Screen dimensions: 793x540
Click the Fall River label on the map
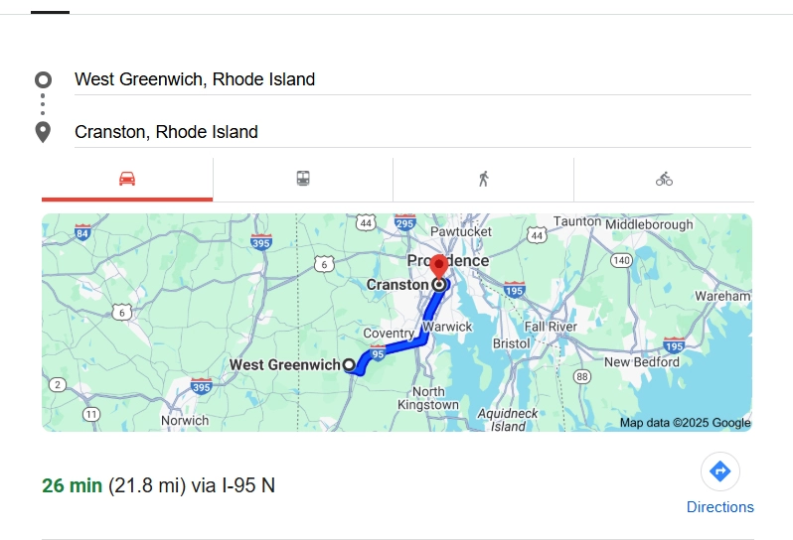click(551, 327)
